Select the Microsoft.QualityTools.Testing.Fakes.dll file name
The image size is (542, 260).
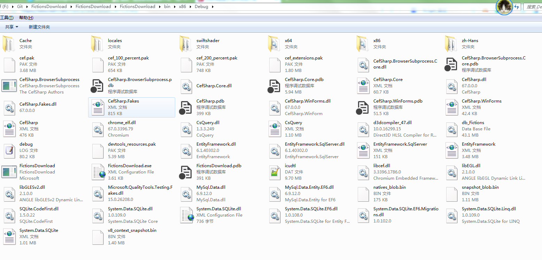click(140, 190)
